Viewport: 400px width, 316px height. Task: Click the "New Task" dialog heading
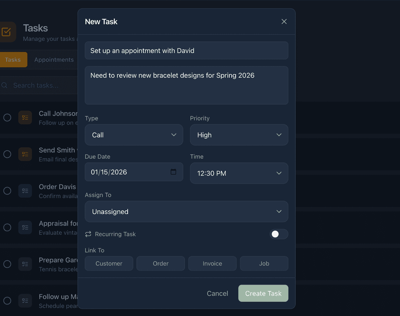101,22
